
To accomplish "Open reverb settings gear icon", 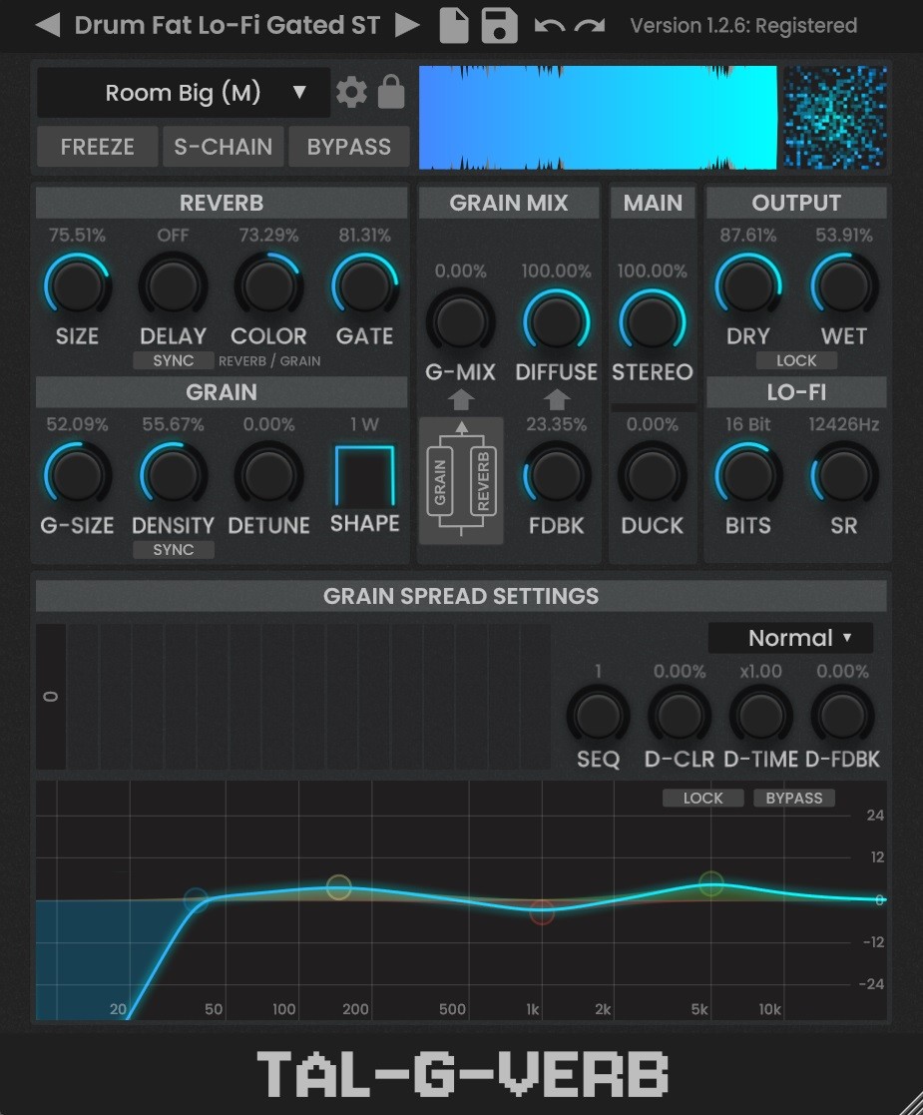I will (351, 92).
